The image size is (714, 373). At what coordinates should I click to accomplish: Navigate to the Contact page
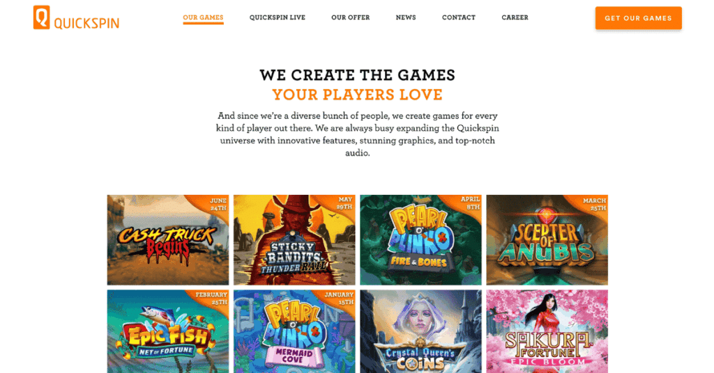(459, 17)
